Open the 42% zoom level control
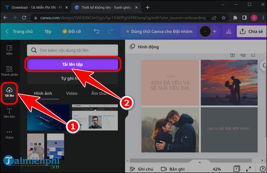The height and width of the screenshot is (173, 267). pyautogui.click(x=217, y=169)
